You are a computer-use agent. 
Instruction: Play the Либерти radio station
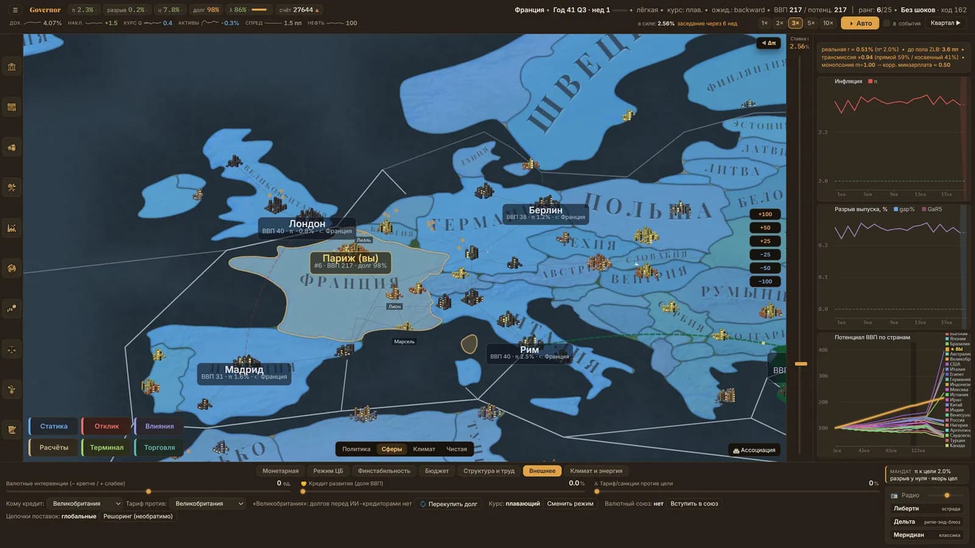926,509
